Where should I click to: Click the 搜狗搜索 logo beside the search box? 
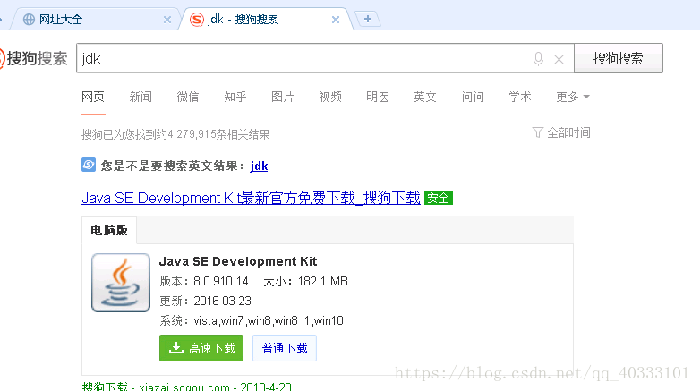[x=33, y=58]
